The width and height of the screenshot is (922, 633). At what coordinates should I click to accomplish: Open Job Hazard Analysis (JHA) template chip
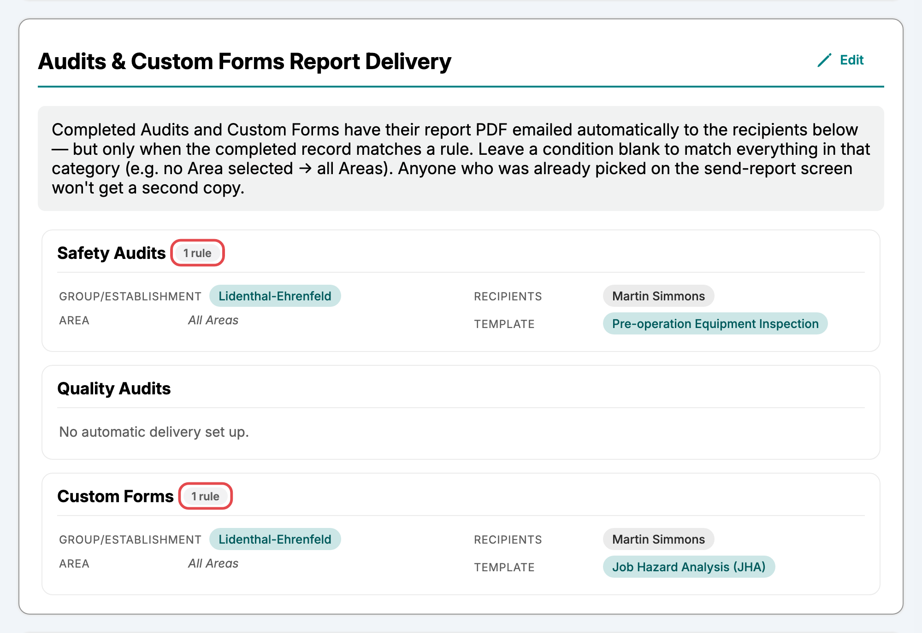[x=689, y=567]
